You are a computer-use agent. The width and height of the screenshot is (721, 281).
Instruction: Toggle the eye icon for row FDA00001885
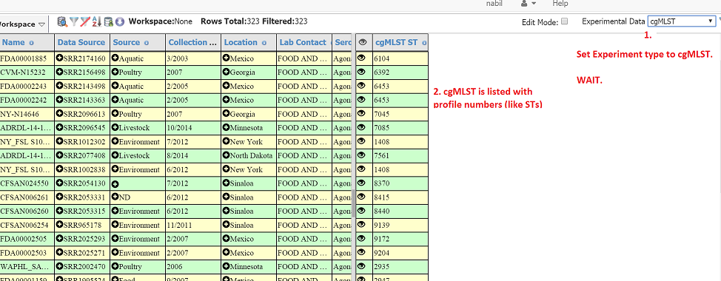[361, 58]
